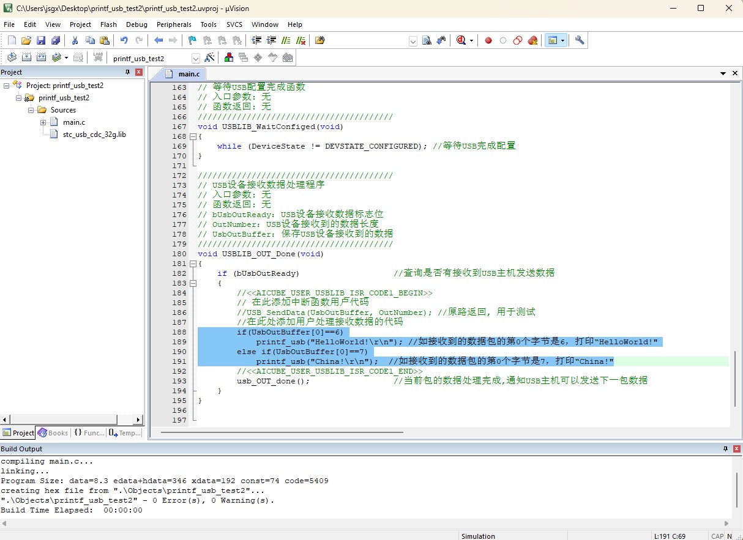Open the Debug menu
743x540 pixels.
coord(136,24)
